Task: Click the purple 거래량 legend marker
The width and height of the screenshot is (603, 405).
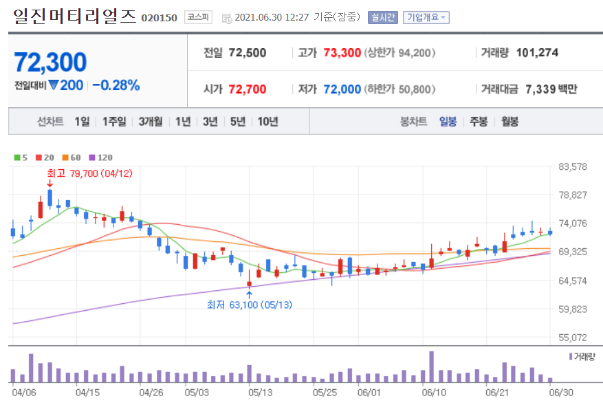Action: (570, 357)
